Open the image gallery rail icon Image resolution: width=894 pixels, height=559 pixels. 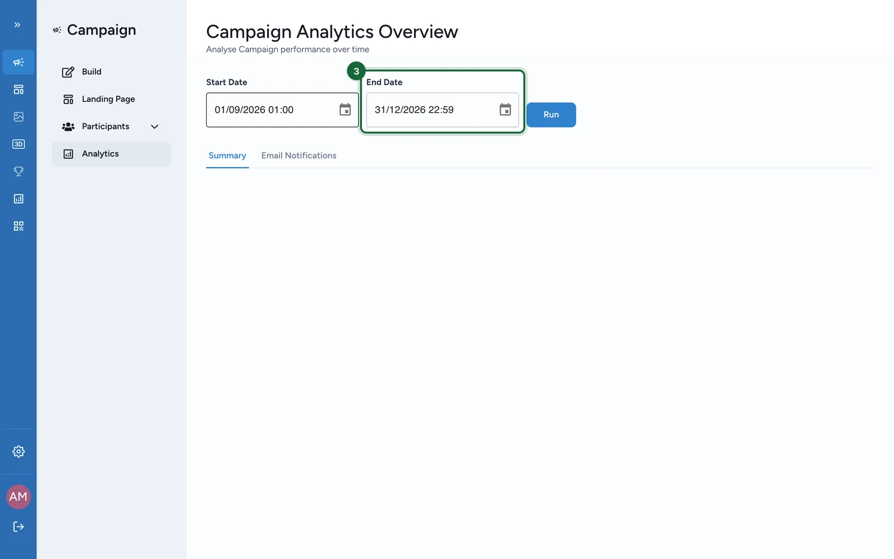18,117
